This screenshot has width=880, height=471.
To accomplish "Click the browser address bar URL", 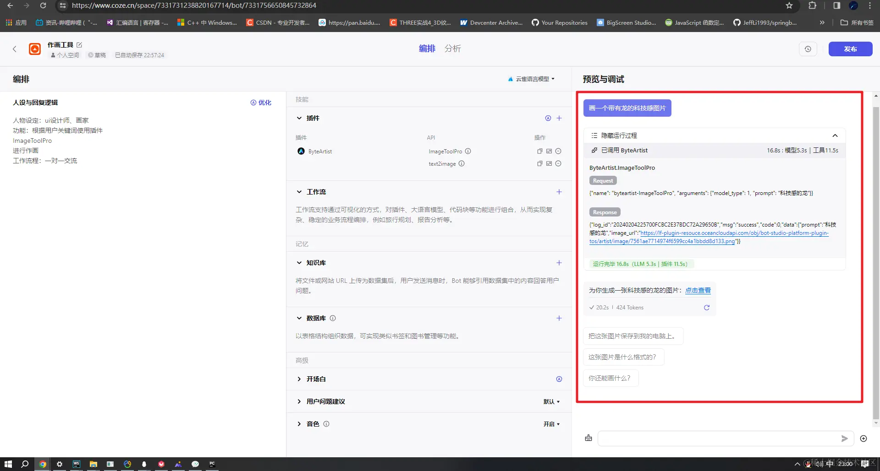I will (x=194, y=5).
